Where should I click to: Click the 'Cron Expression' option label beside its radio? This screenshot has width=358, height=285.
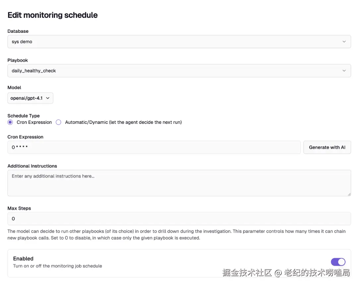coord(34,122)
